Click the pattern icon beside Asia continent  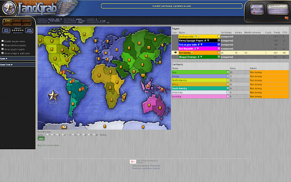(227, 72)
